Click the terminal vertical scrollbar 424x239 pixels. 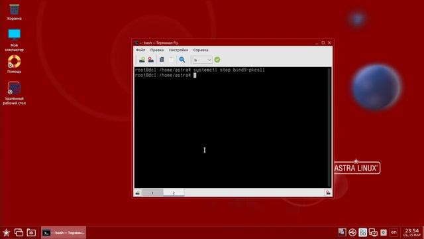coord(329,127)
